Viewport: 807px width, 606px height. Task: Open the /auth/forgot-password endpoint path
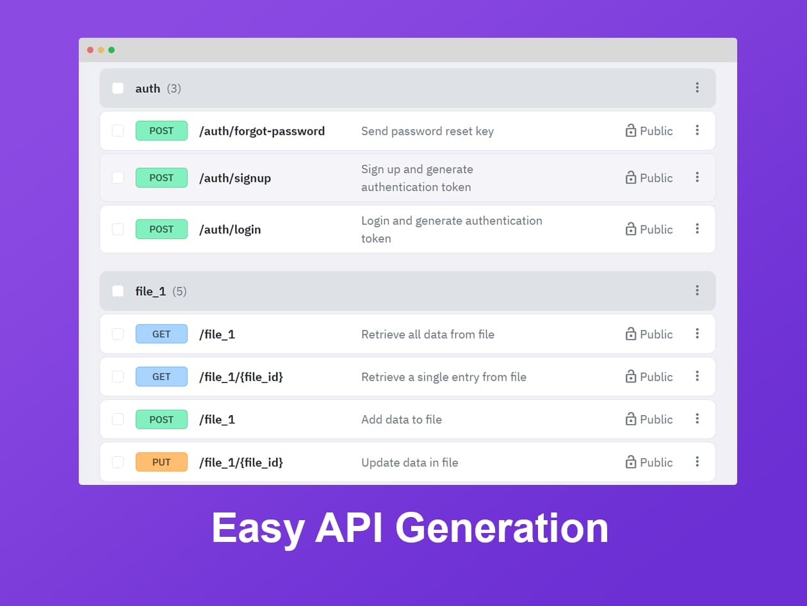[x=262, y=131]
